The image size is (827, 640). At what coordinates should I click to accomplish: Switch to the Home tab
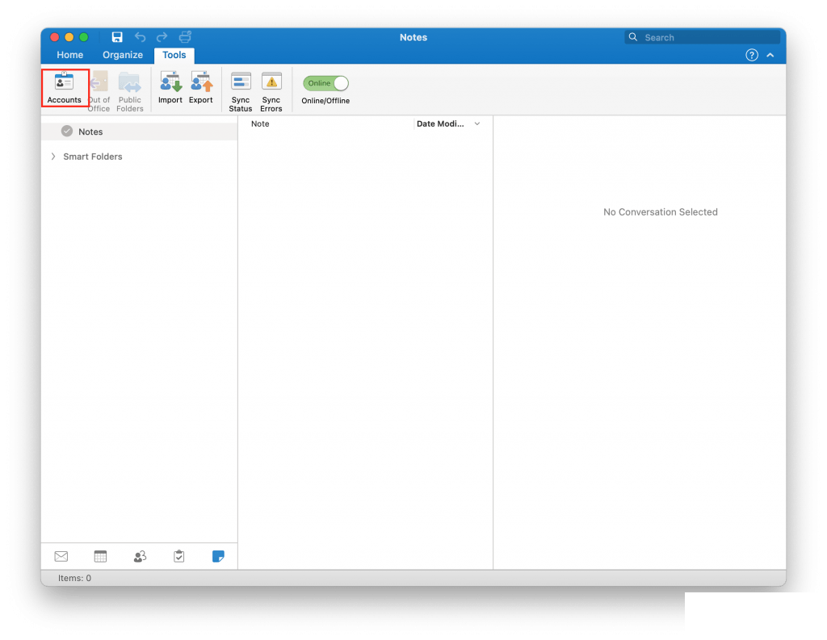coord(69,54)
